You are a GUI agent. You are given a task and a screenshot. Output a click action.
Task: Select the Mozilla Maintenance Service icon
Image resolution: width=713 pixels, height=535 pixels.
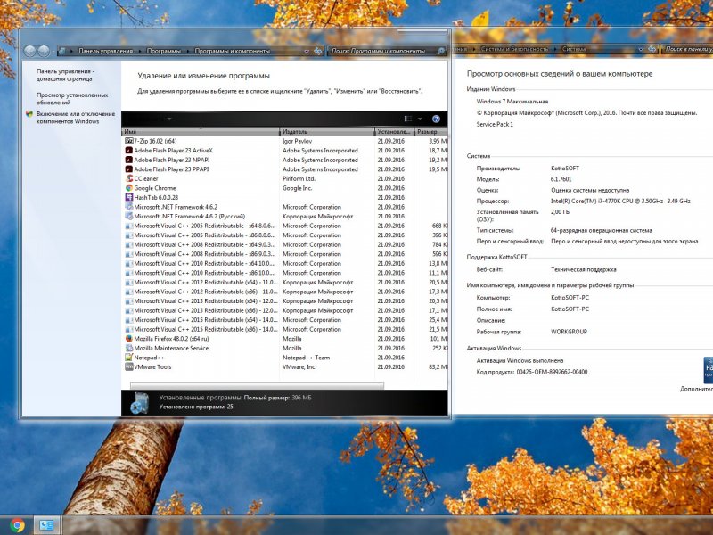[129, 348]
